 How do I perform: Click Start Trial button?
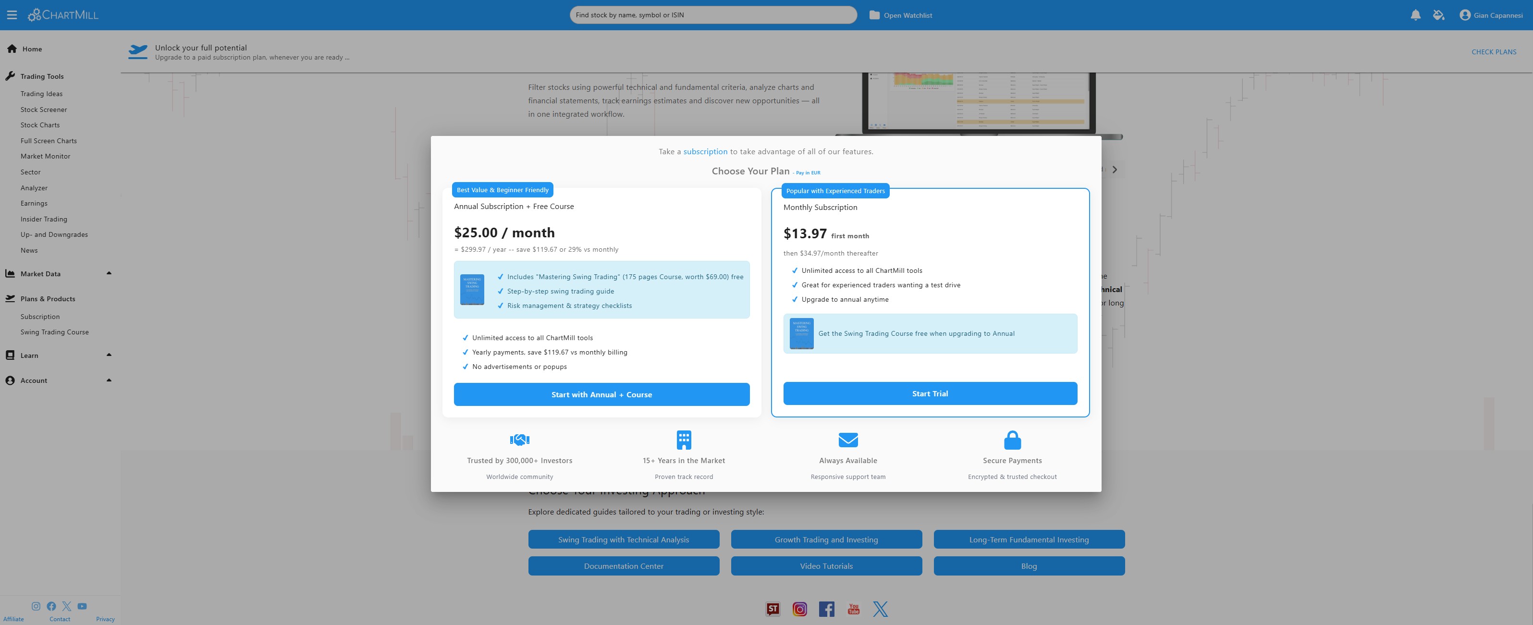coord(930,393)
